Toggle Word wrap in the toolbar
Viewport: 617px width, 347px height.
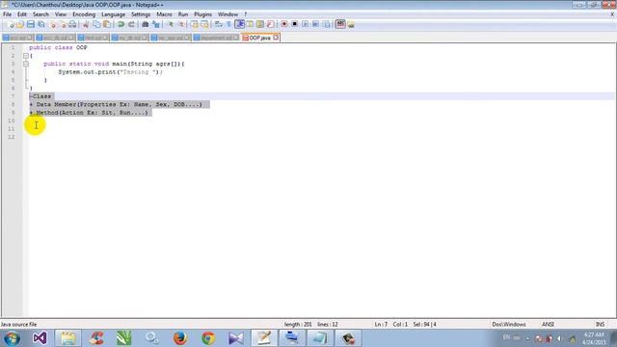click(x=219, y=24)
